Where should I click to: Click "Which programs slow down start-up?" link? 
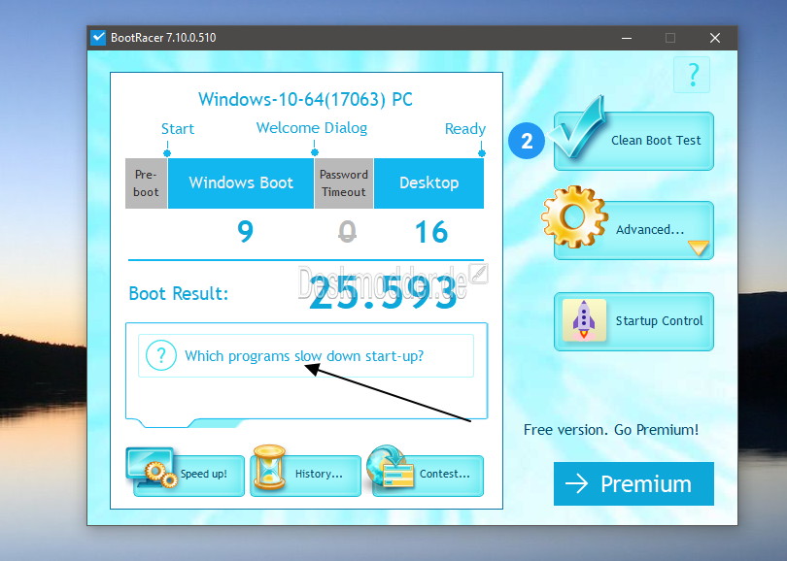point(304,356)
